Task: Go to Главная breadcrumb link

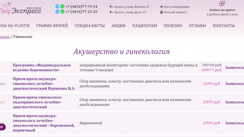Action: [5, 37]
